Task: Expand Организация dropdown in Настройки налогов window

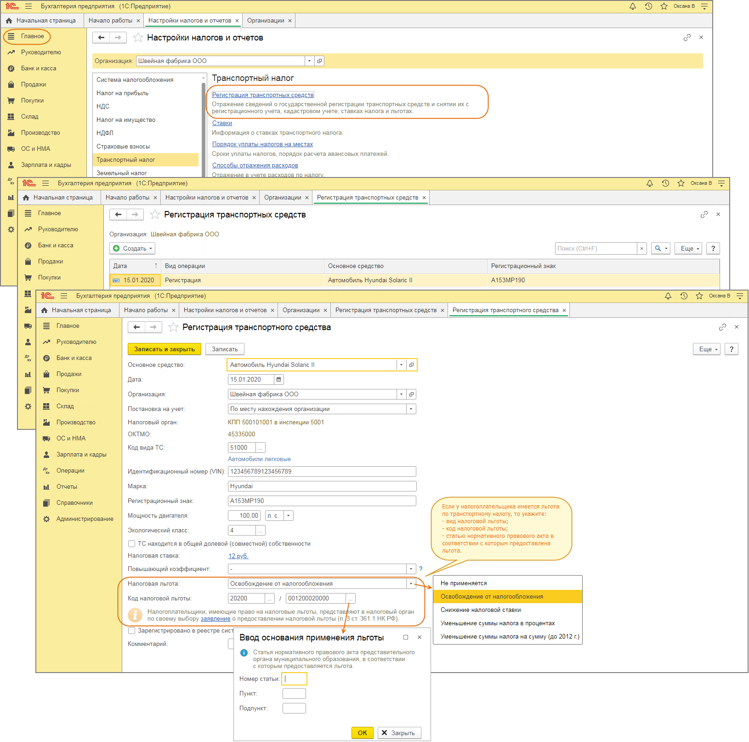Action: 310,61
